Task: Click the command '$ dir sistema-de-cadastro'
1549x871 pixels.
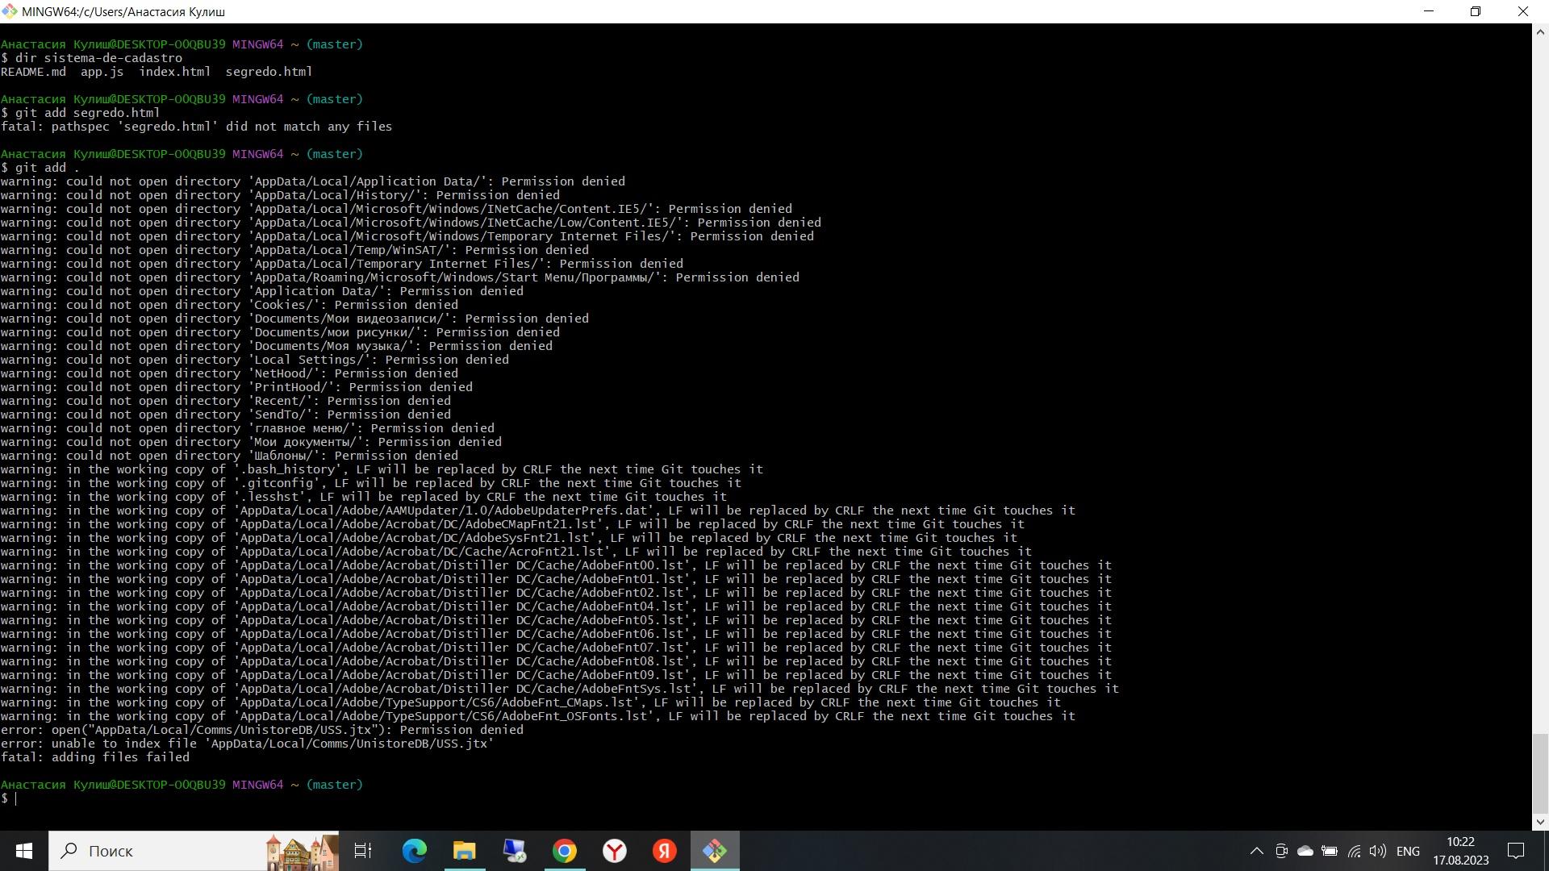Action: point(91,58)
